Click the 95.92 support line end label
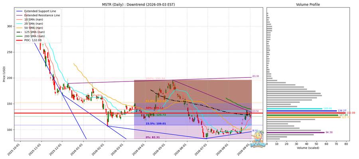The width and height of the screenshot is (359, 159). click(254, 131)
